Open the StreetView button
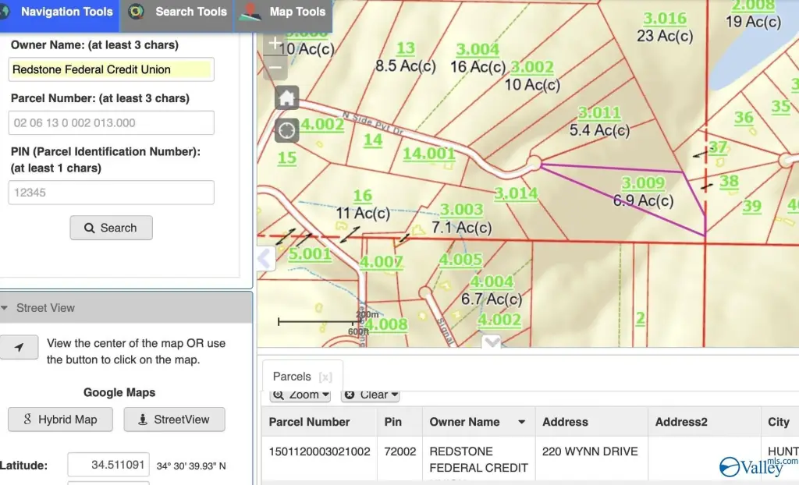Viewport: 799px width, 485px height. 174,420
